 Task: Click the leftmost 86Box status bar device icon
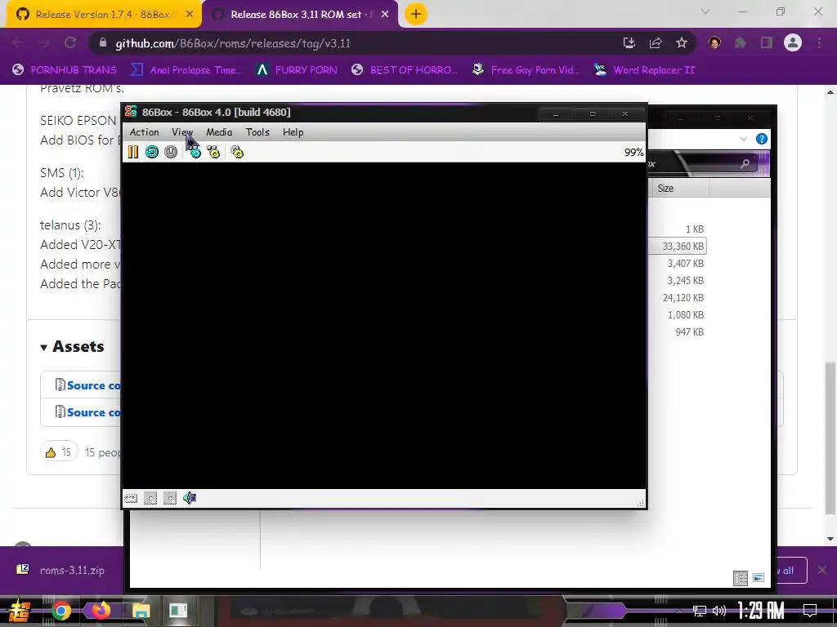131,499
